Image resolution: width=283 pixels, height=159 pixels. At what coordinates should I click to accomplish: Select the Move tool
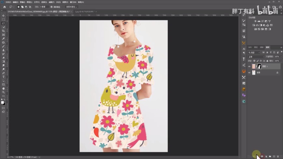pos(3,16)
